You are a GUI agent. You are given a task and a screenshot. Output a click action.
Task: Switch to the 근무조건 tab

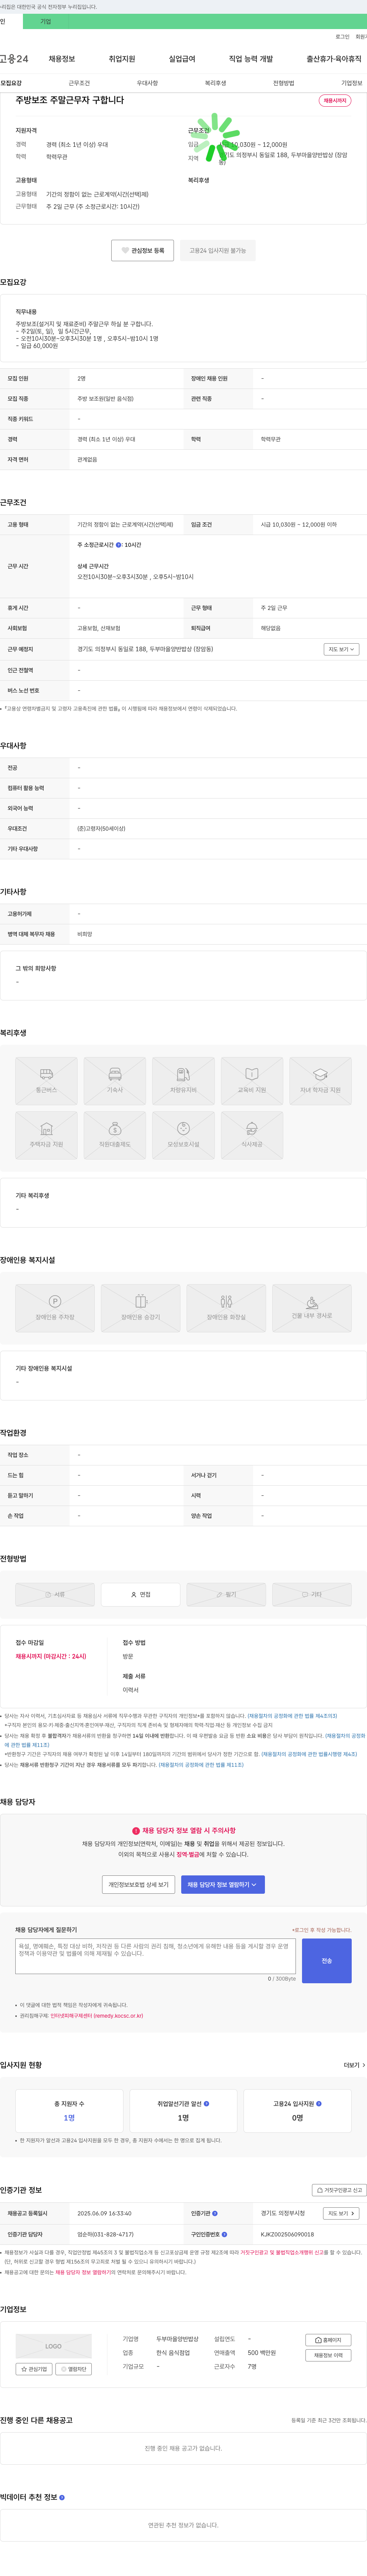(x=79, y=83)
